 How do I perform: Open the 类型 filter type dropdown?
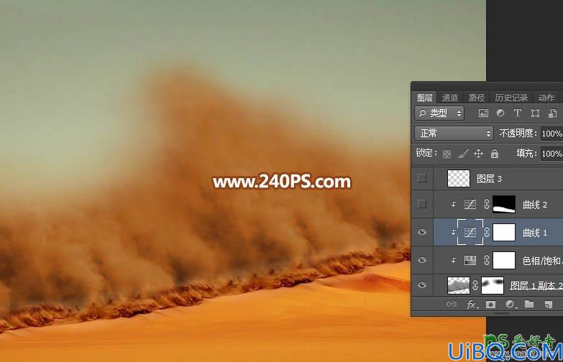pos(439,113)
